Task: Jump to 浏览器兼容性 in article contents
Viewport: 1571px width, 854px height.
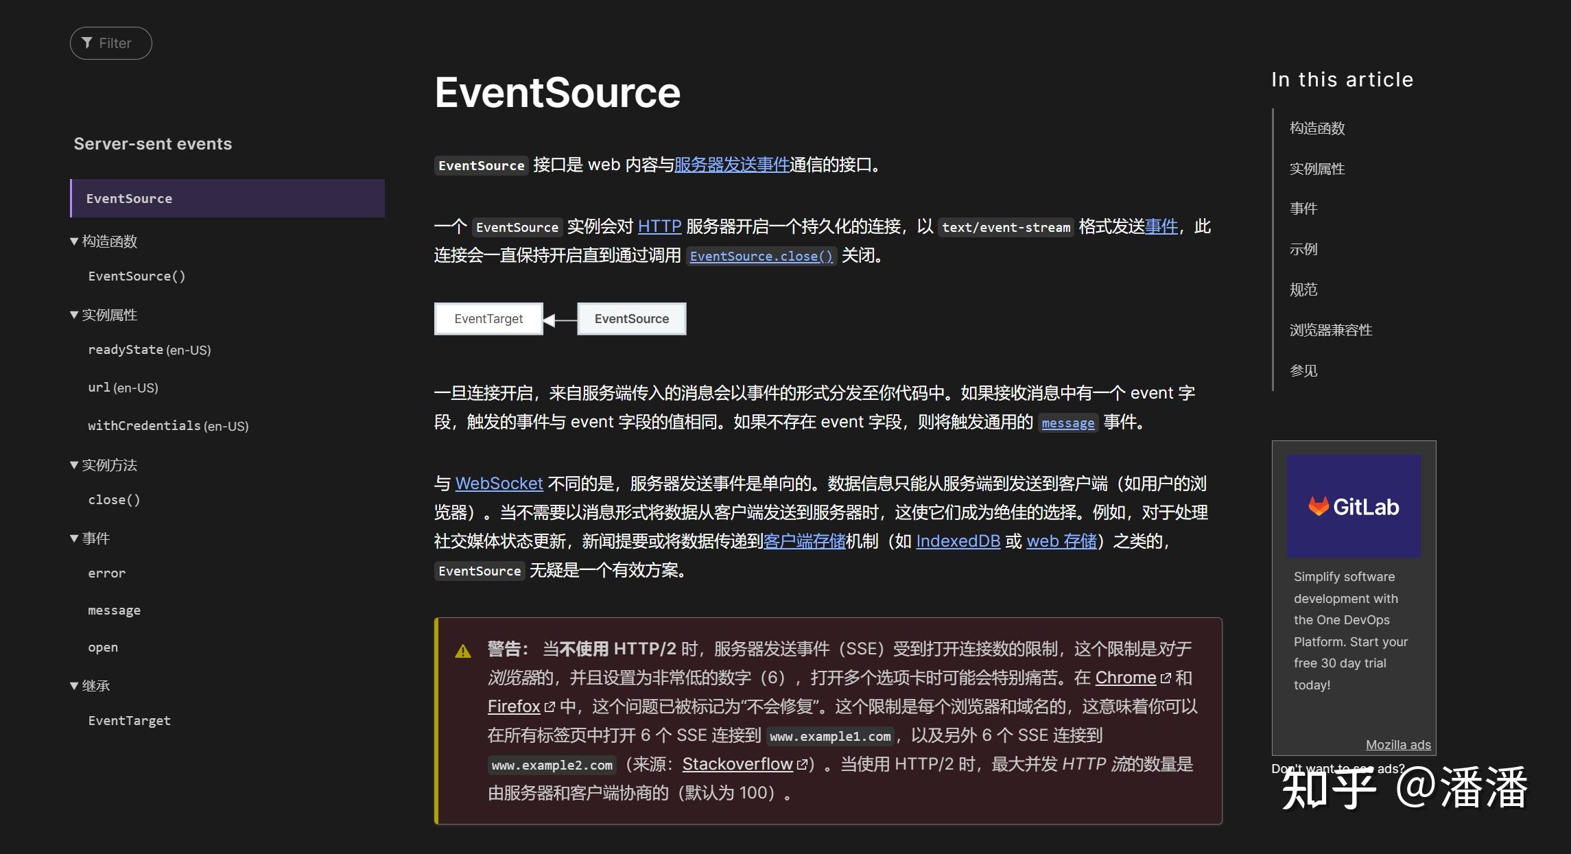Action: tap(1330, 330)
